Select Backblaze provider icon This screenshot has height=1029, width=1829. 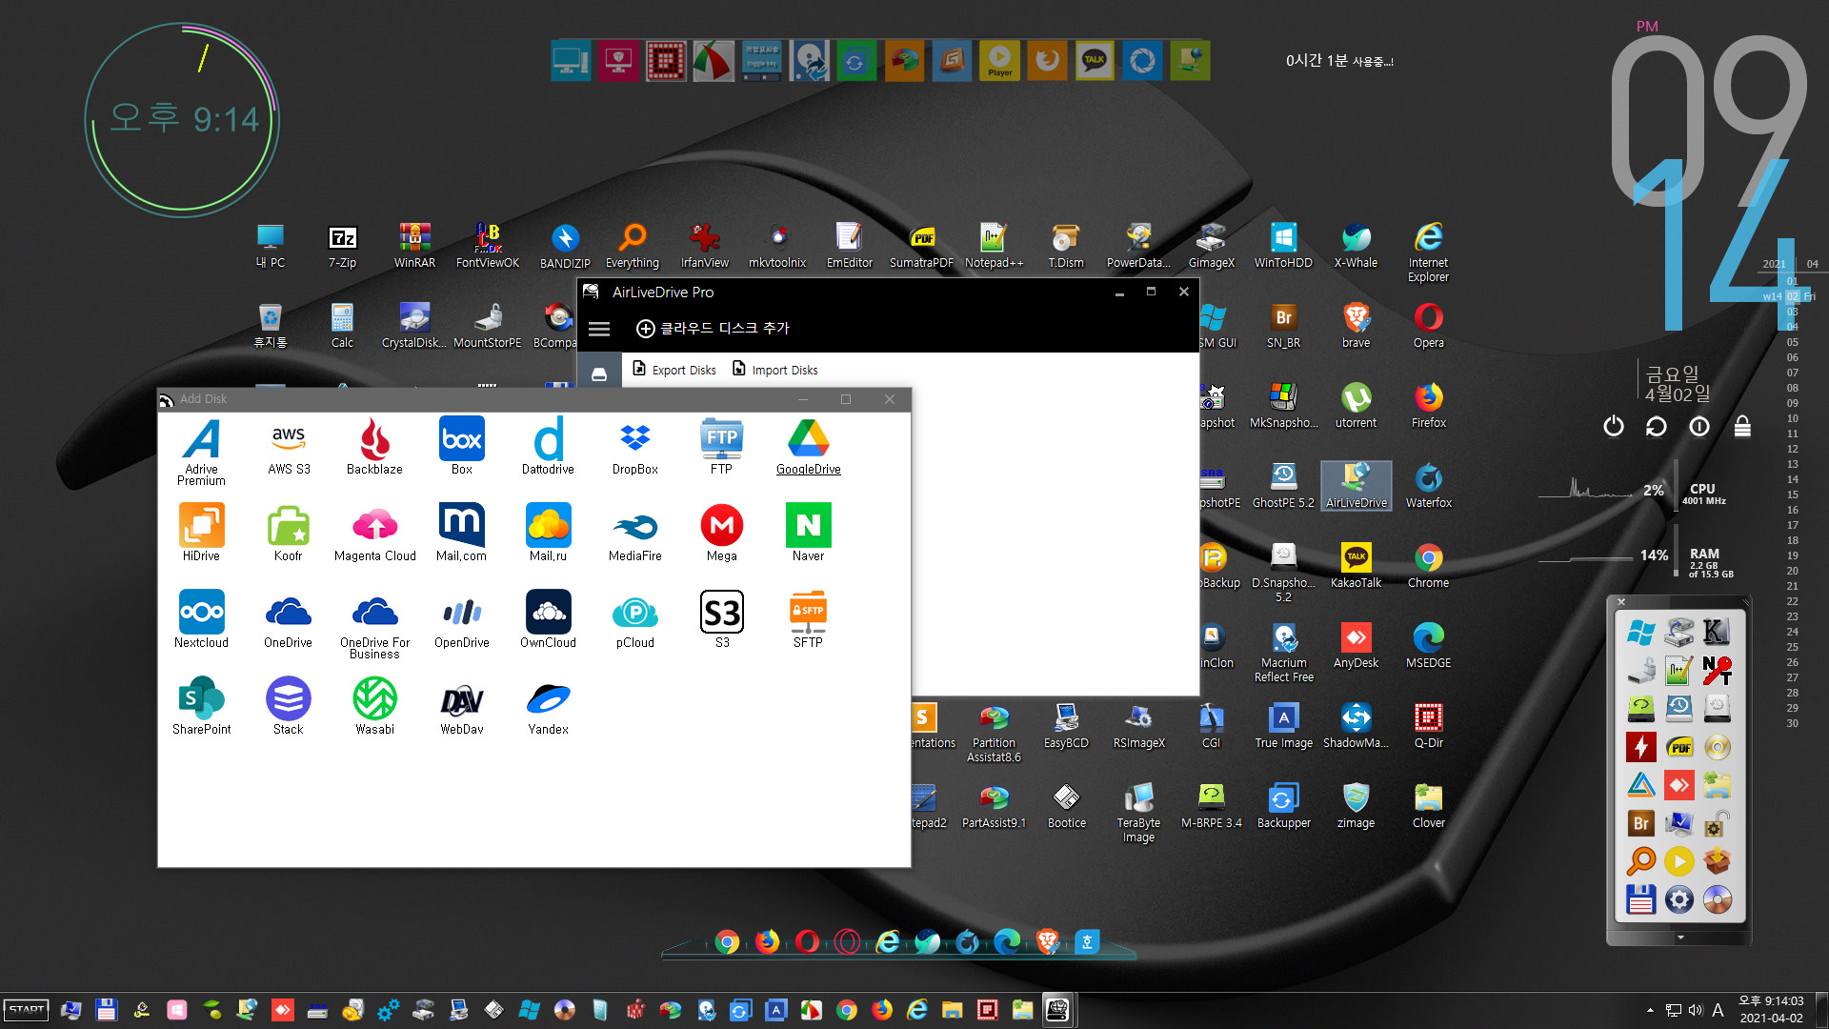[x=374, y=446]
